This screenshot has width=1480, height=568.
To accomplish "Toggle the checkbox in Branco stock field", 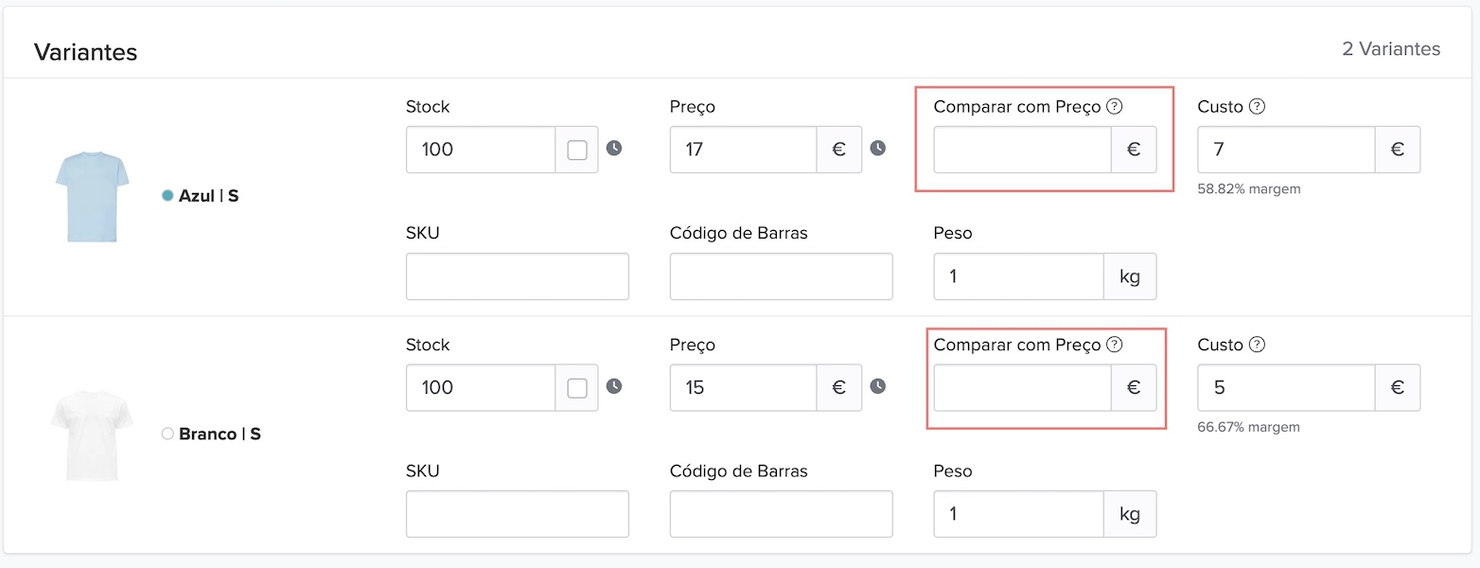I will [x=577, y=388].
